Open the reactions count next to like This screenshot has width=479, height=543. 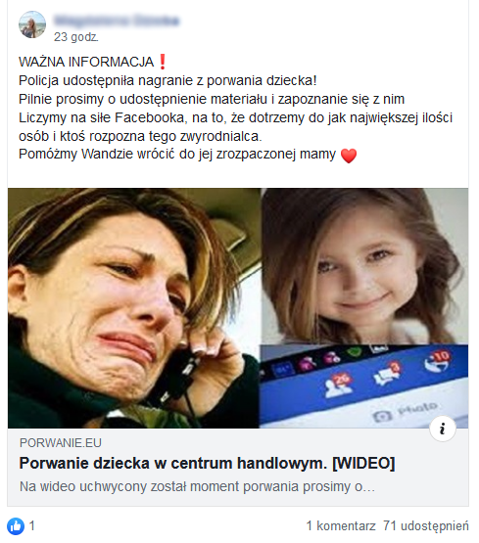32,526
